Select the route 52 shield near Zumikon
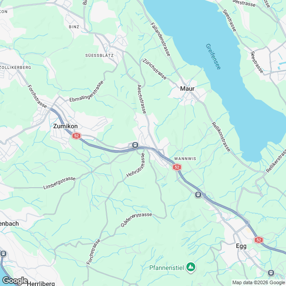Viewport: 286px width, 286px height. point(76,136)
